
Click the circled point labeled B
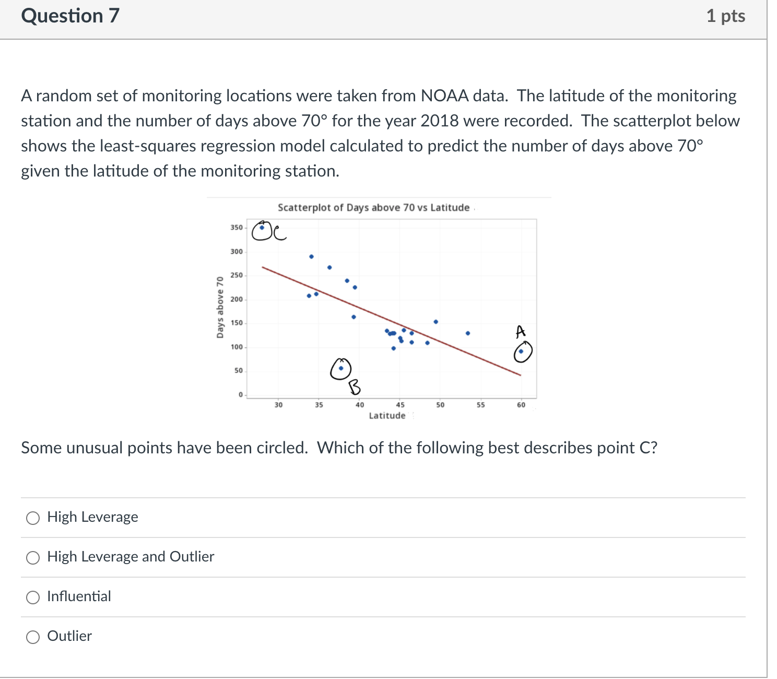[x=341, y=368]
